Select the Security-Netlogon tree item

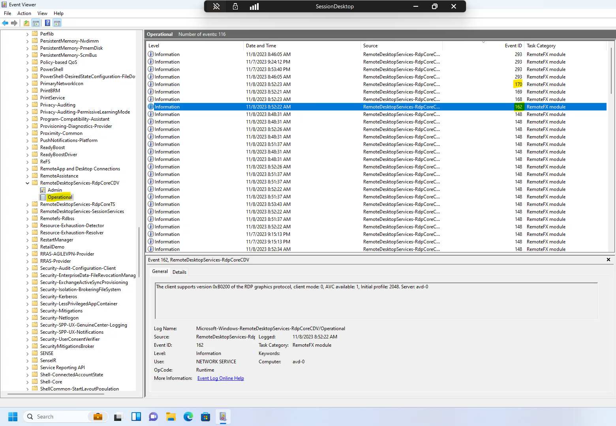coord(59,318)
